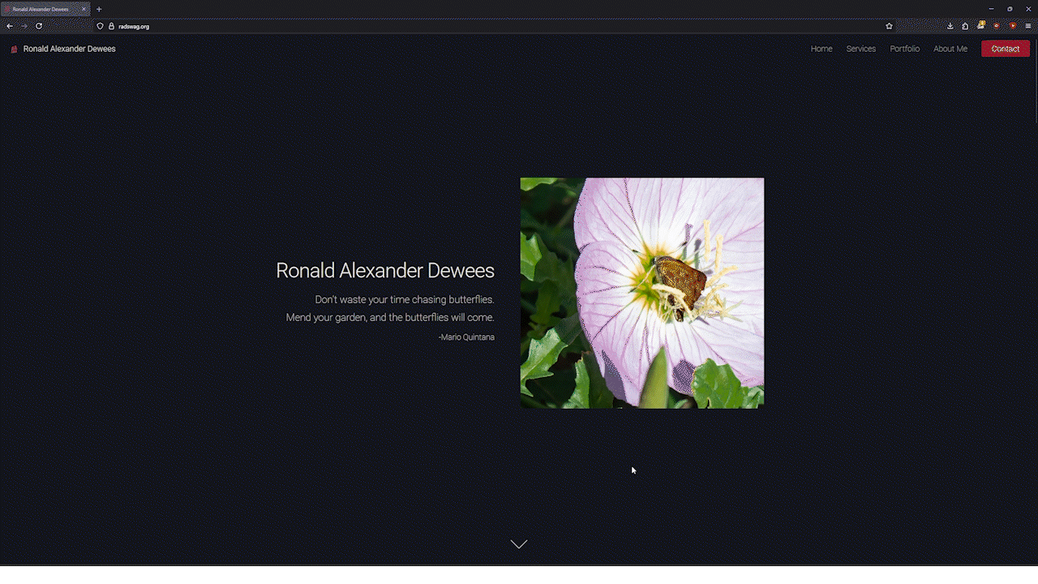The image size is (1038, 584).
Task: Open the tracking protection shield icon
Action: pyautogui.click(x=101, y=26)
